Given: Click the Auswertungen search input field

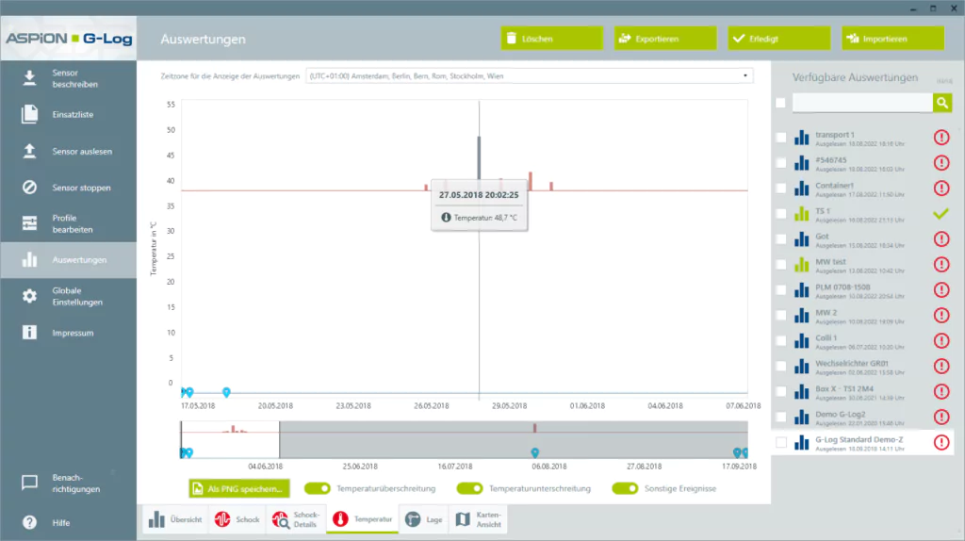Looking at the screenshot, I should coord(861,103).
